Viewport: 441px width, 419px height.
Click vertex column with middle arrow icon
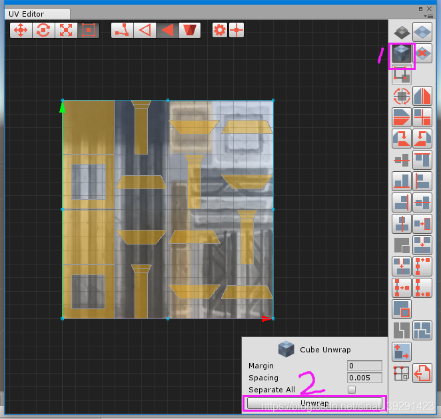click(x=402, y=288)
